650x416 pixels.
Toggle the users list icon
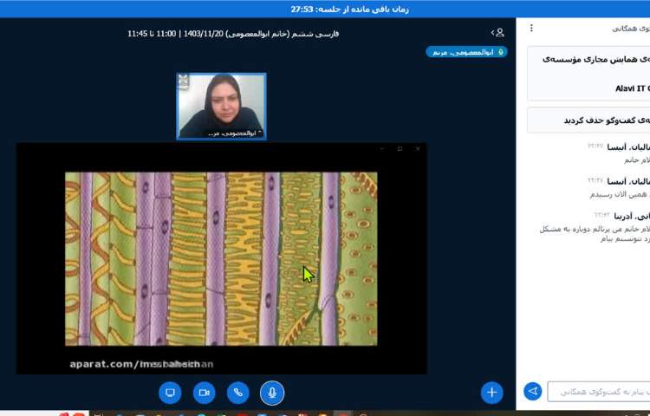tap(497, 32)
